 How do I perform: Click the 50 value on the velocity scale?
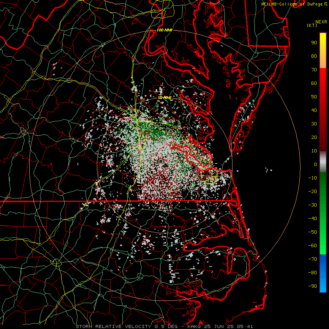tap(314, 97)
